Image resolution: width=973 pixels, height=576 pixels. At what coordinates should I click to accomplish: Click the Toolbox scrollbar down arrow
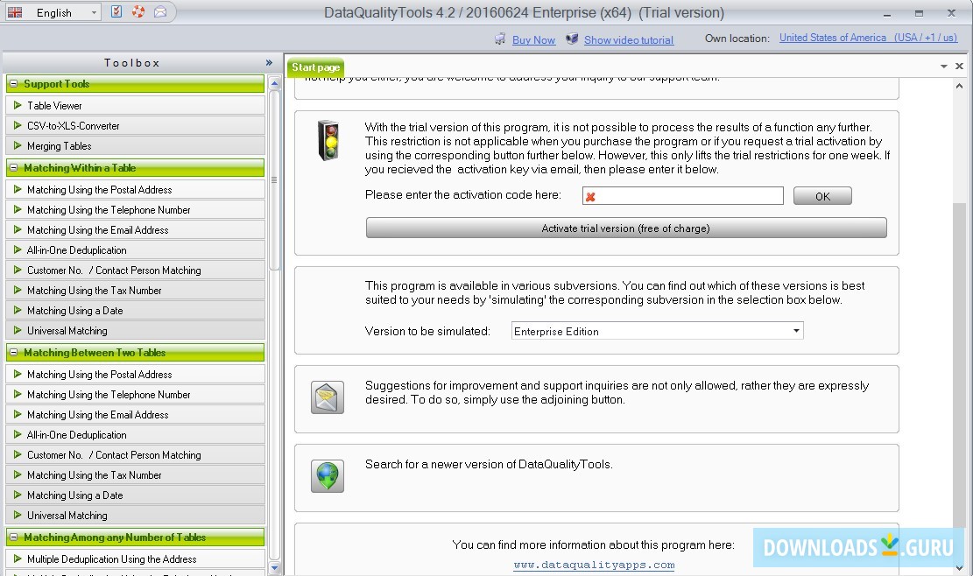pyautogui.click(x=274, y=567)
